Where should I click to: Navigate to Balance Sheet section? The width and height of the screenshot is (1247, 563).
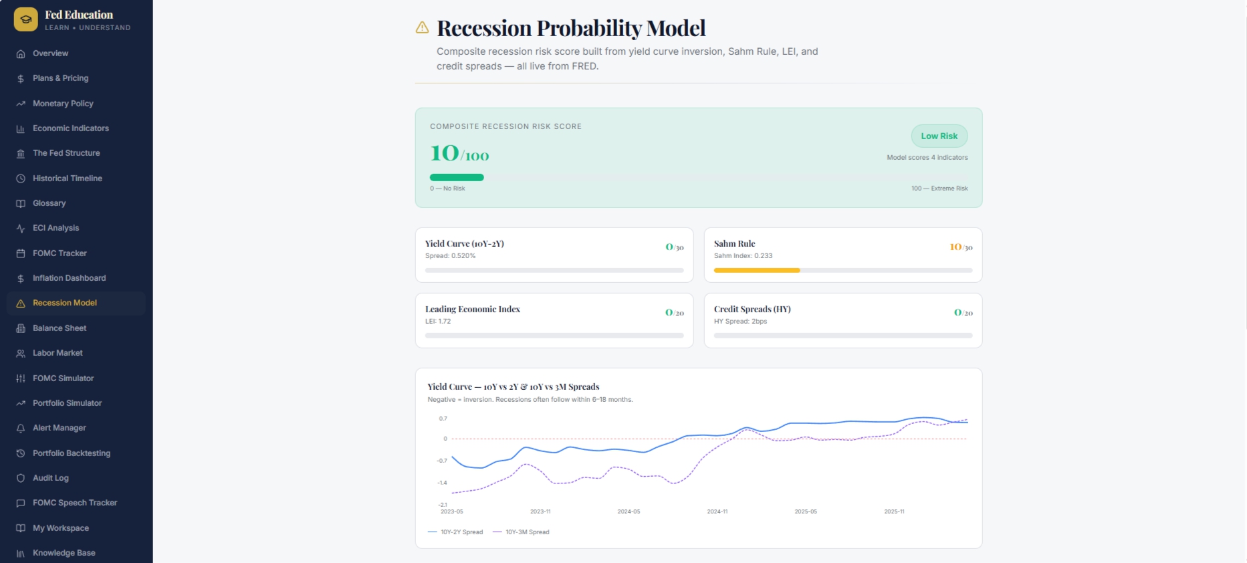(76, 328)
